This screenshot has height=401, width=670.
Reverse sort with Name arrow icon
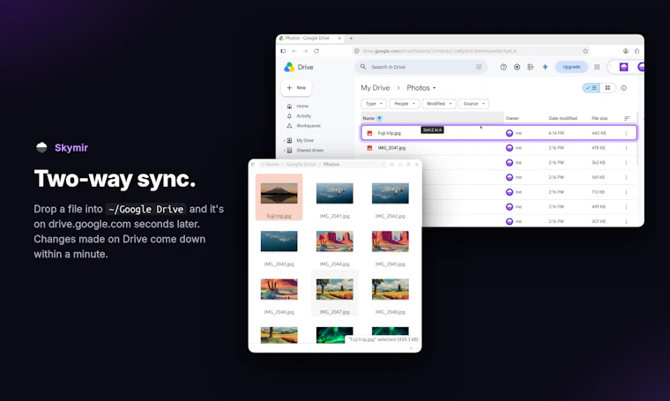pyautogui.click(x=379, y=118)
